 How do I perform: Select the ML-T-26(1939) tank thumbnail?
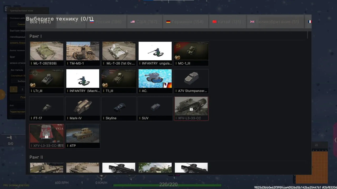[x=47, y=54]
